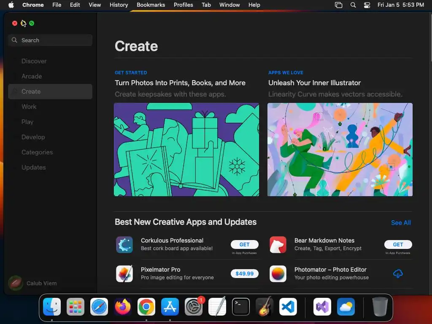The width and height of the screenshot is (432, 324).
Task: Open the File menu
Action: click(x=57, y=5)
